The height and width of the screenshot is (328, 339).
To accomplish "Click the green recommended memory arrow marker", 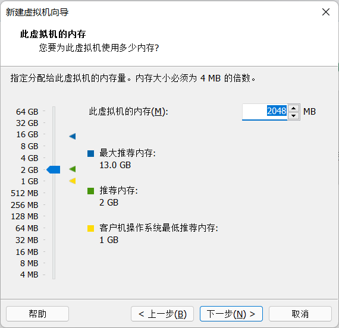I will click(x=73, y=169).
